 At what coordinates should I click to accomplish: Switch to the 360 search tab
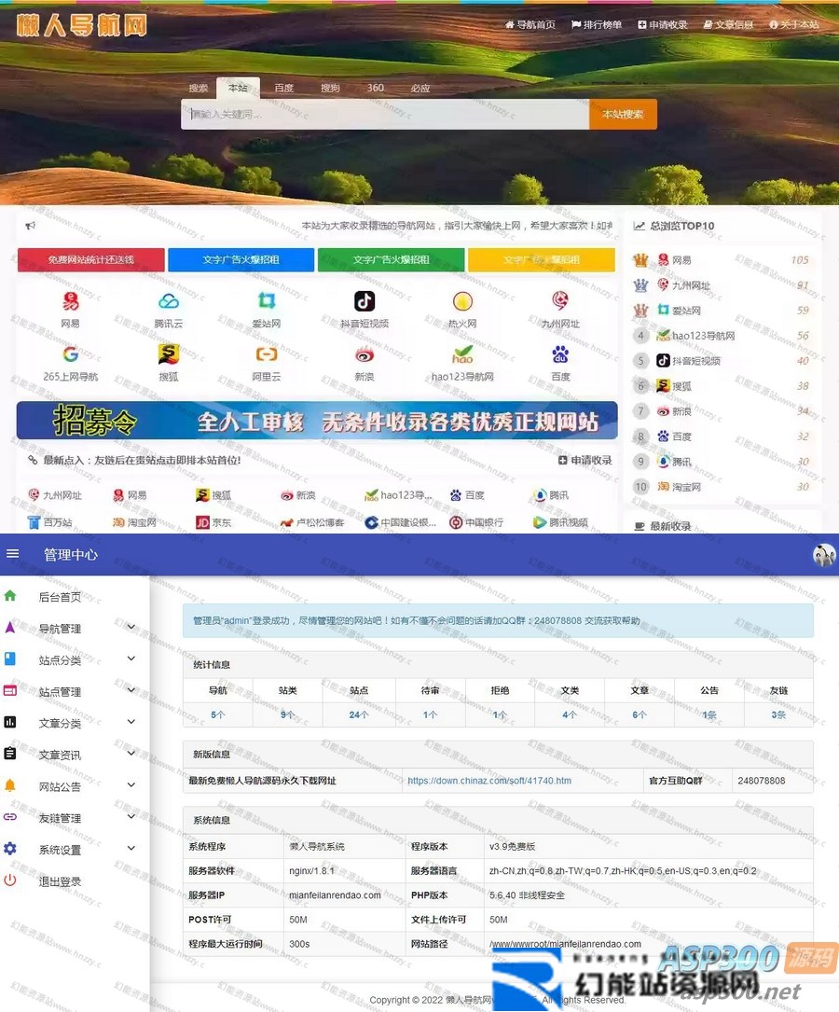(x=376, y=88)
